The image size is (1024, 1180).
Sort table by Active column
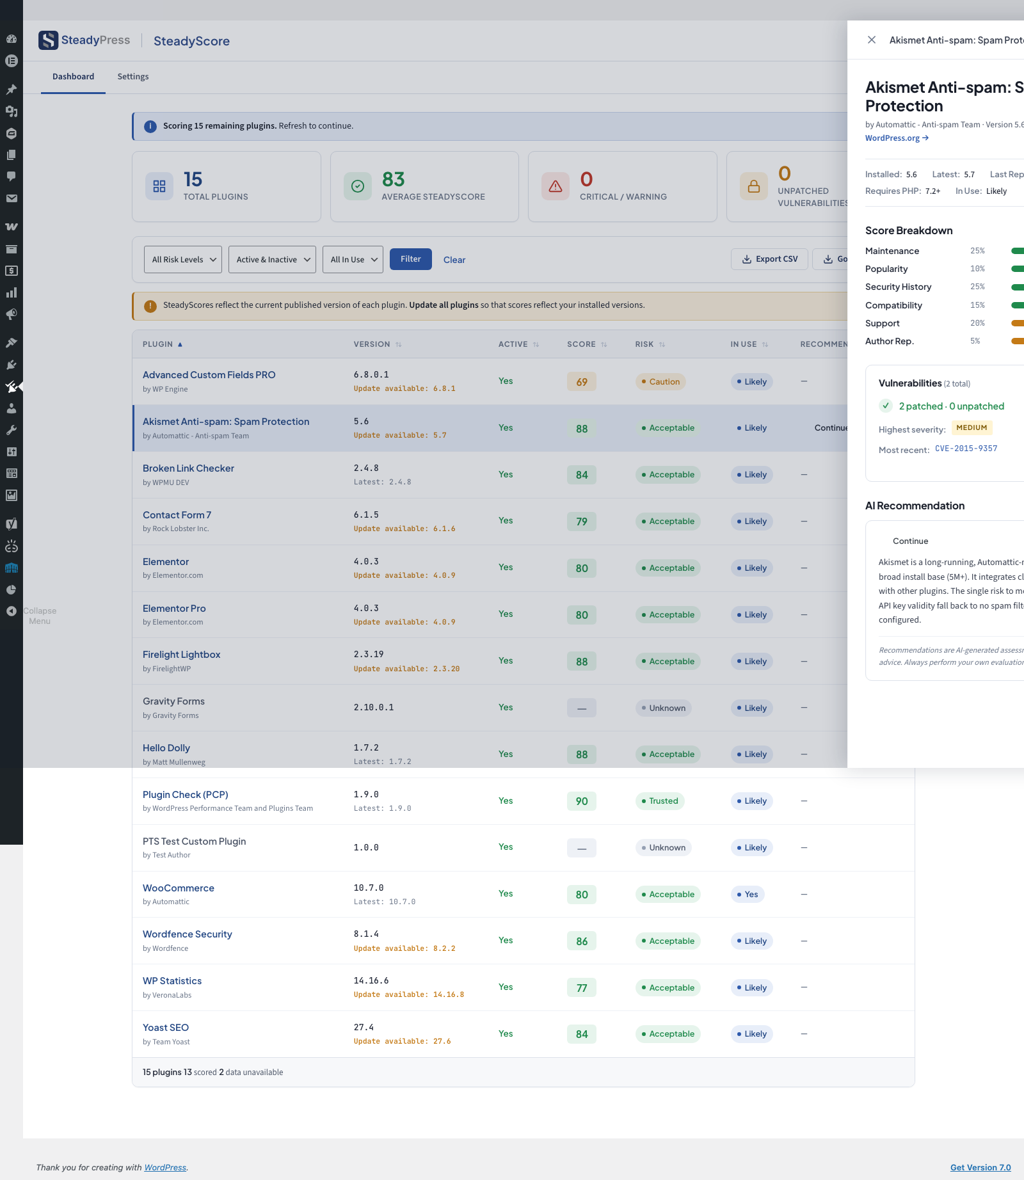coord(518,344)
